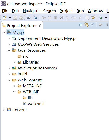Click the New wizard toolbar icon
The width and height of the screenshot is (109, 140).
(4, 18)
